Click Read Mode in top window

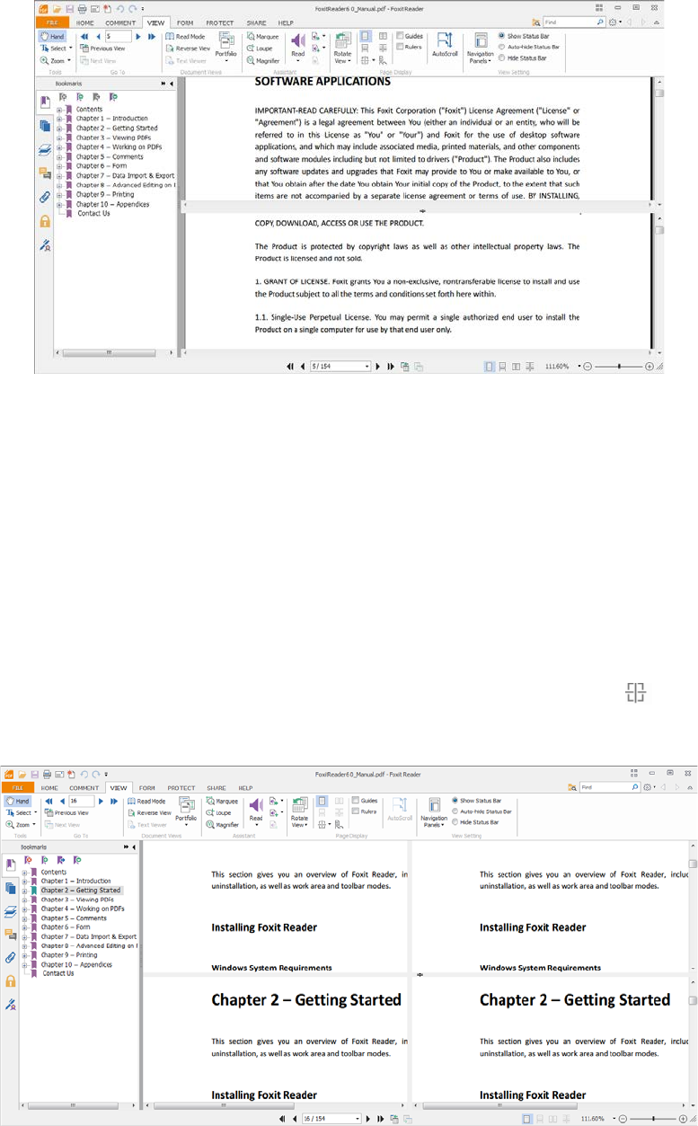[185, 37]
